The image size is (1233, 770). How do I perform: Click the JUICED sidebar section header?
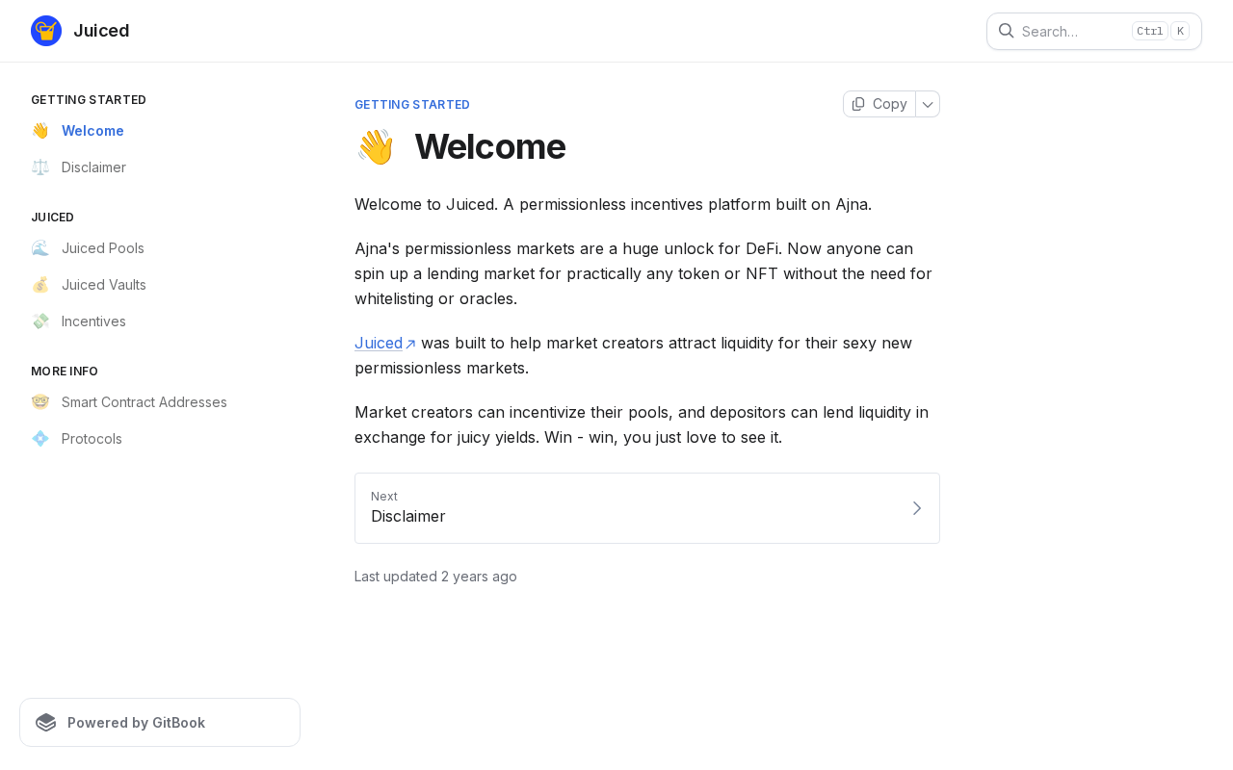click(x=52, y=218)
